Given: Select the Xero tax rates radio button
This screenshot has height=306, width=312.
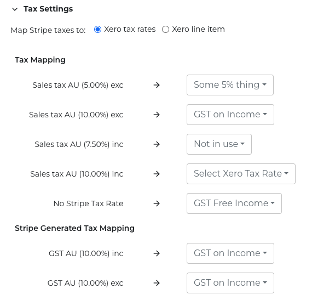Looking at the screenshot, I should click(x=97, y=29).
